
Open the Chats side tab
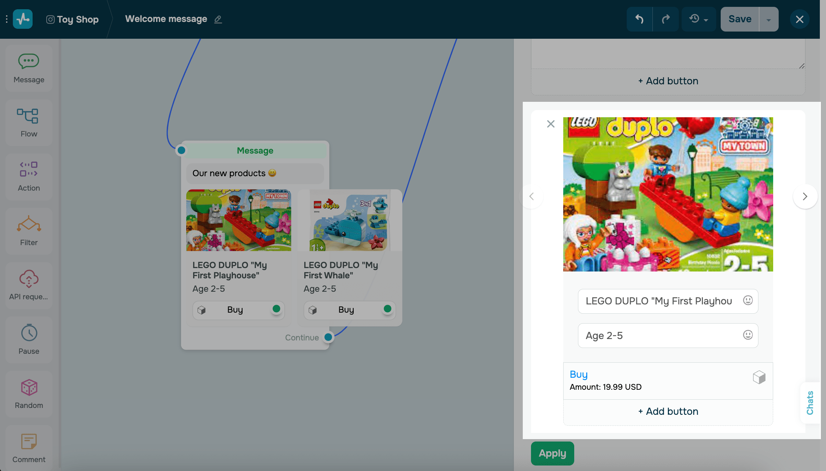point(810,403)
